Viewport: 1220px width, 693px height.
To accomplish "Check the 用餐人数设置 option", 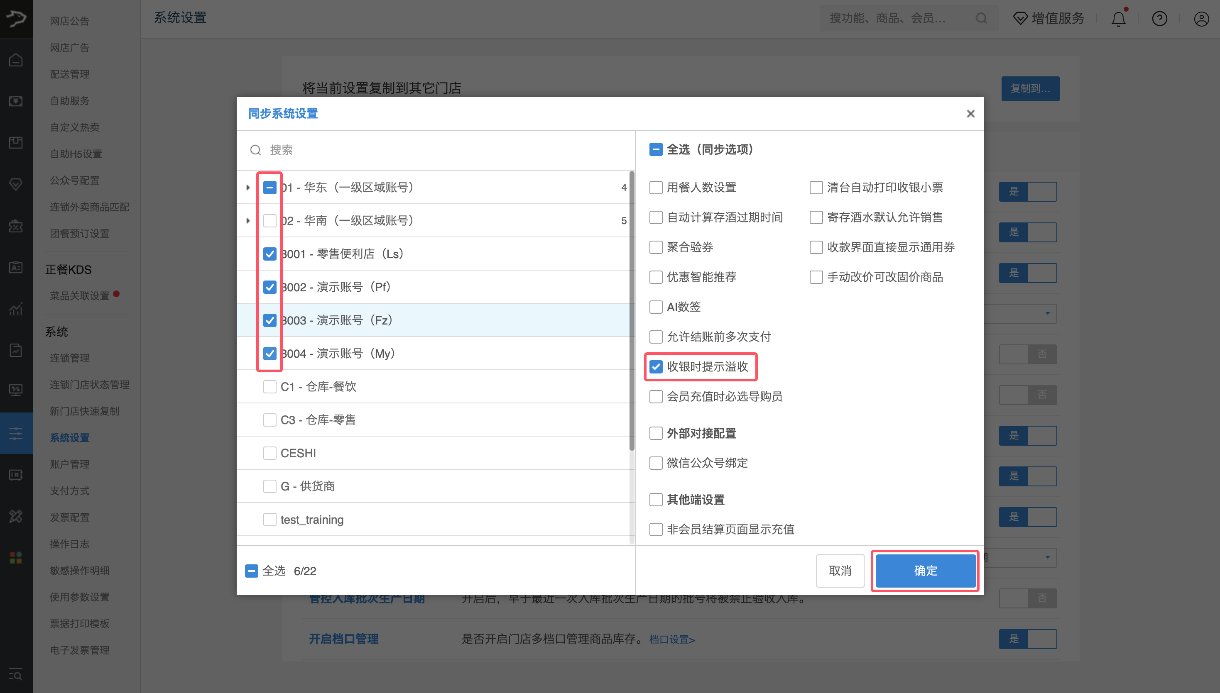I will click(x=656, y=188).
